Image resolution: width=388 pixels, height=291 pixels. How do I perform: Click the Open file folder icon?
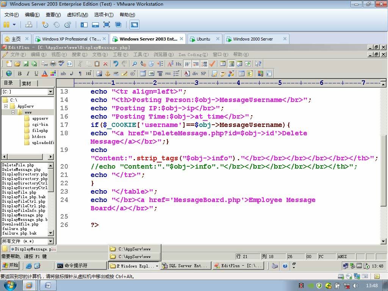17,64
